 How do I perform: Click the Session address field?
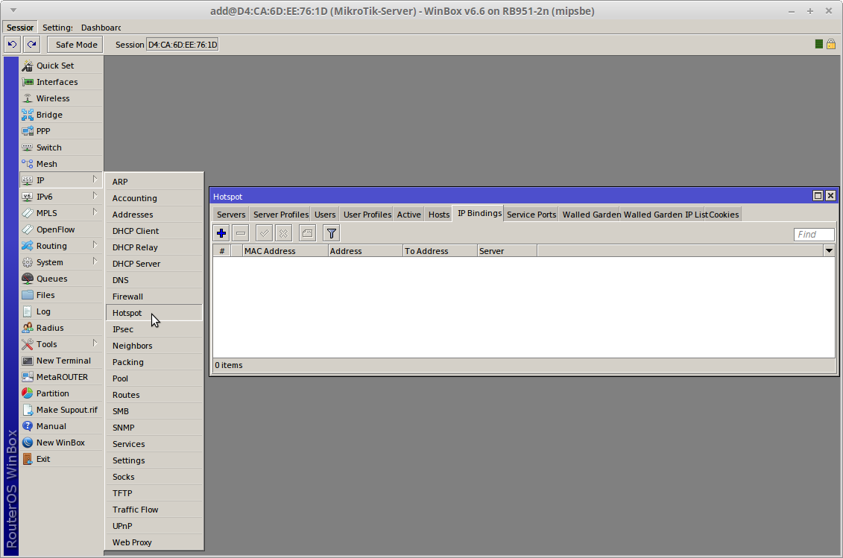[x=183, y=45]
